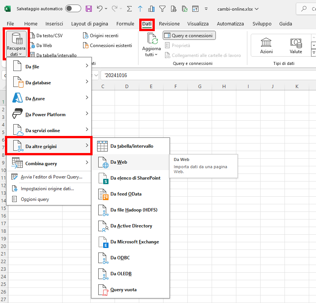Image resolution: width=316 pixels, height=303 pixels.
Task: Switch to the Layout di pagina tab
Action: 90,24
